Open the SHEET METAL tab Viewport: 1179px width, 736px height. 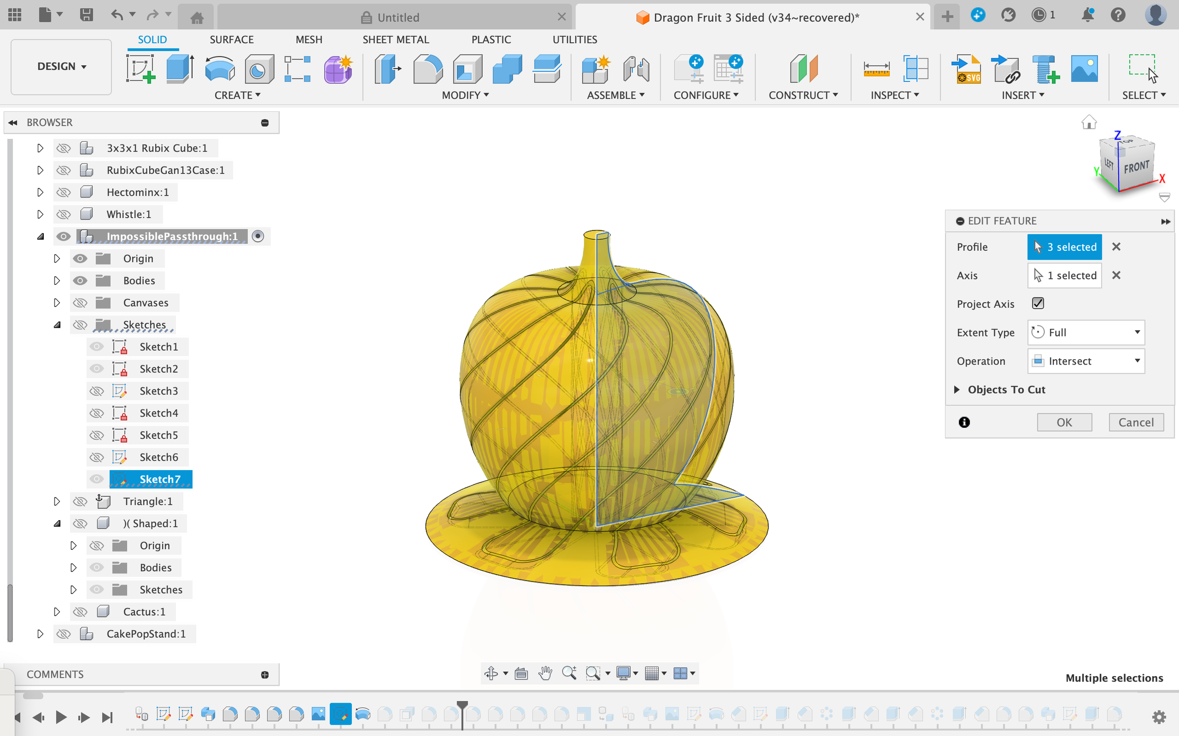pos(395,40)
